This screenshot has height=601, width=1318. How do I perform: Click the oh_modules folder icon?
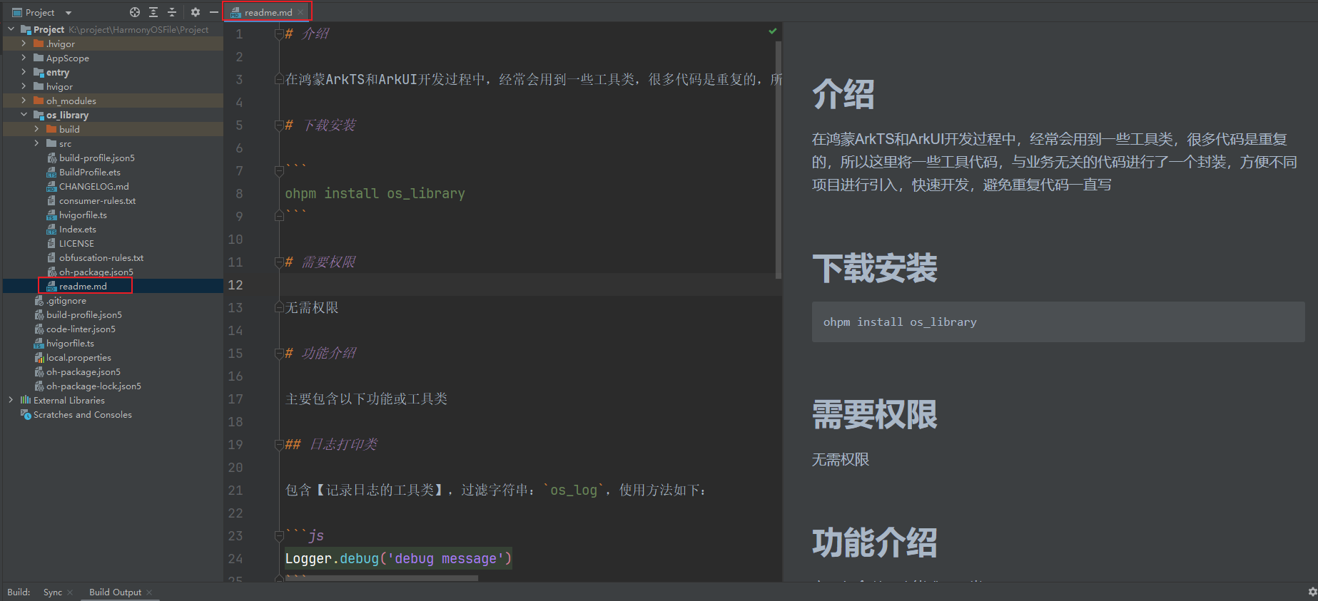(x=39, y=101)
